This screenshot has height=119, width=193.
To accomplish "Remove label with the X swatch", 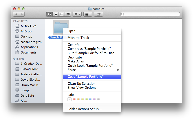I will click(x=70, y=99).
